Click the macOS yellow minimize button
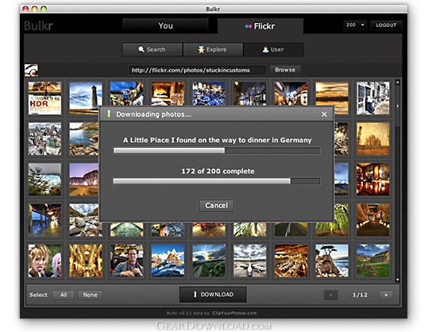This screenshot has height=332, width=428. (34, 9)
